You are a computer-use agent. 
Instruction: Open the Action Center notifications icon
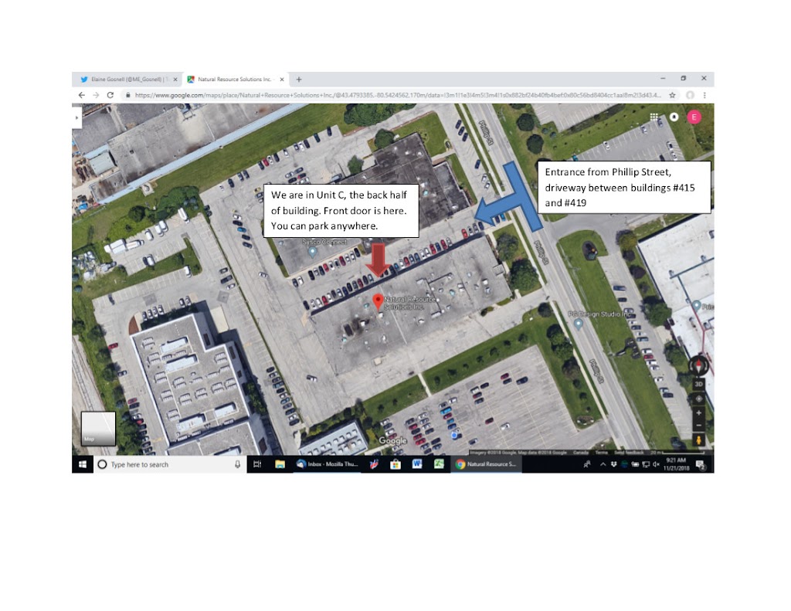click(700, 464)
